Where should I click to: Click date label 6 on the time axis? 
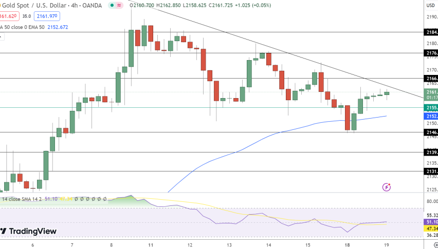(x=33, y=245)
